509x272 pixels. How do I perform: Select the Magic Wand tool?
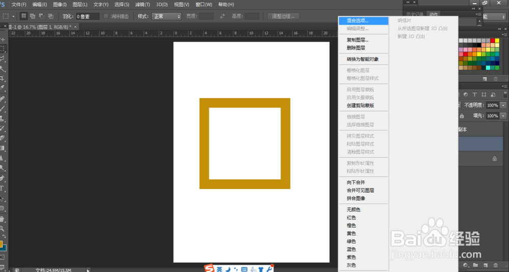(x=3, y=69)
